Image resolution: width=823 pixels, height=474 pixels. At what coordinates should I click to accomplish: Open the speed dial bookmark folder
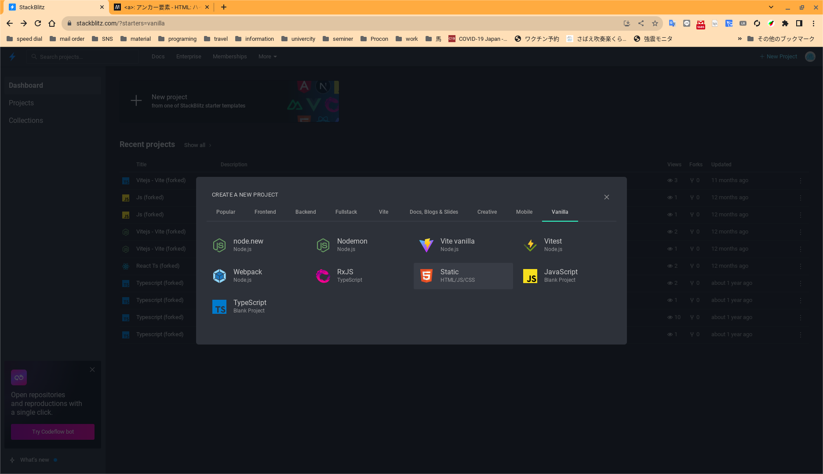(25, 39)
